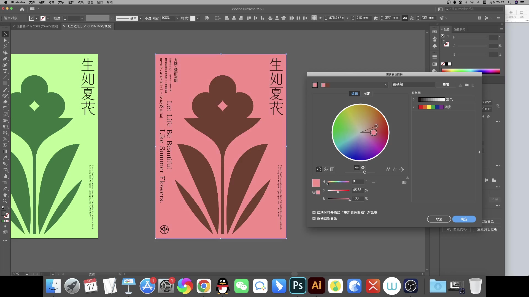Toggle constrain width and height proportions
This screenshot has height=297, width=529.
405,18
